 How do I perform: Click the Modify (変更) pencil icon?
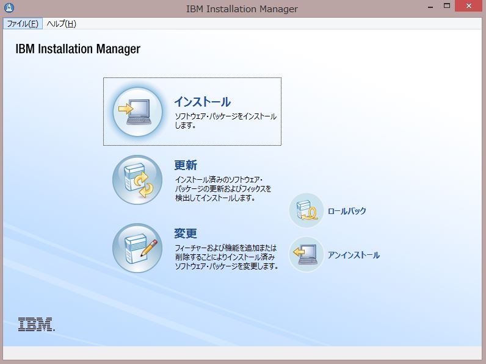137,248
